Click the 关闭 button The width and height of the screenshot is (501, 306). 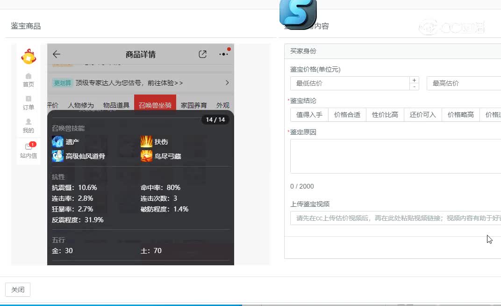coord(18,290)
